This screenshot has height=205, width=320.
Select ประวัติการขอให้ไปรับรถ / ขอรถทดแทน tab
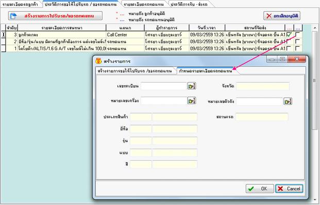(x=80, y=4)
